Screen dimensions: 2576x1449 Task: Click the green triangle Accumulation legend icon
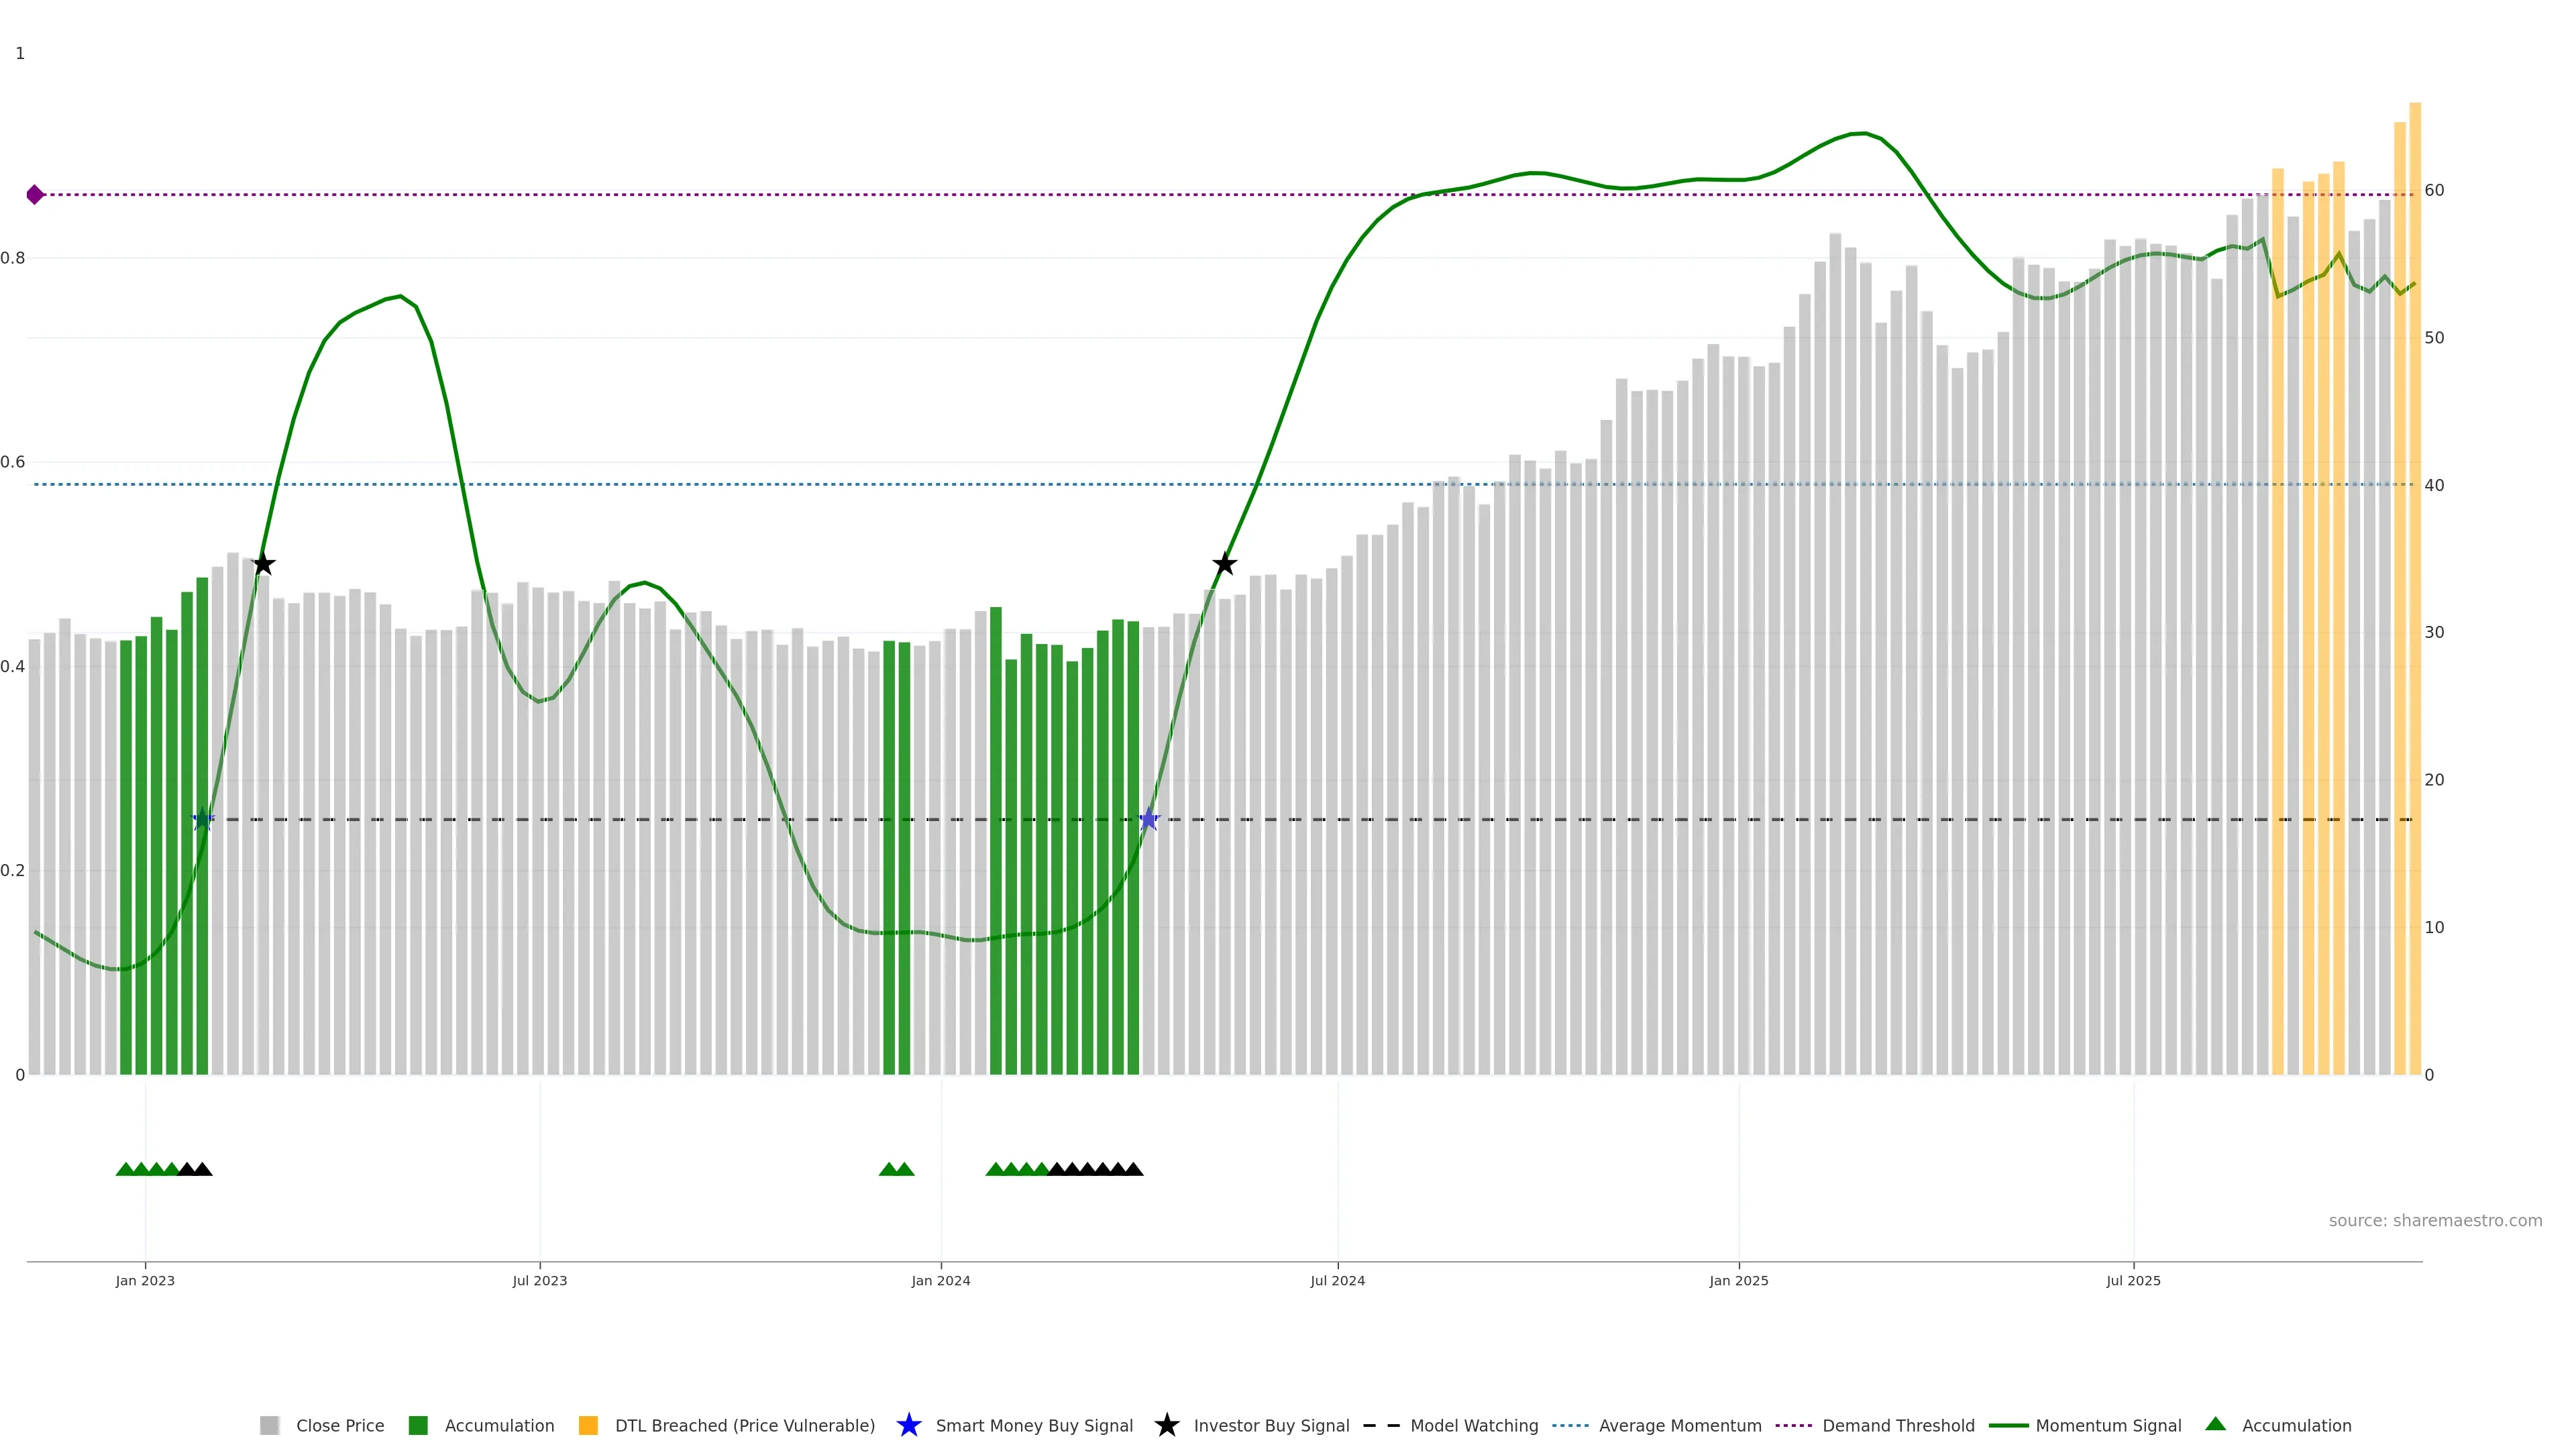coord(2215,1424)
